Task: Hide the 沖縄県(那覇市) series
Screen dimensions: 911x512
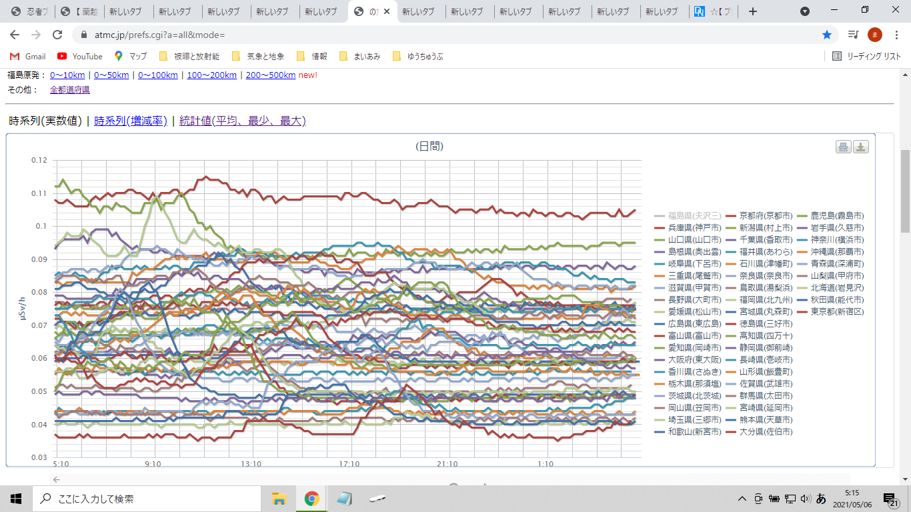Action: pyautogui.click(x=830, y=251)
